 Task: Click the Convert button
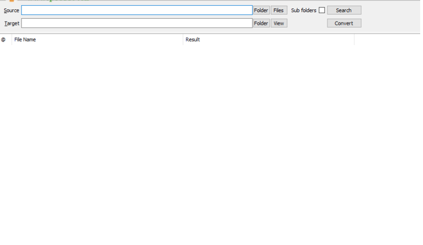(344, 23)
